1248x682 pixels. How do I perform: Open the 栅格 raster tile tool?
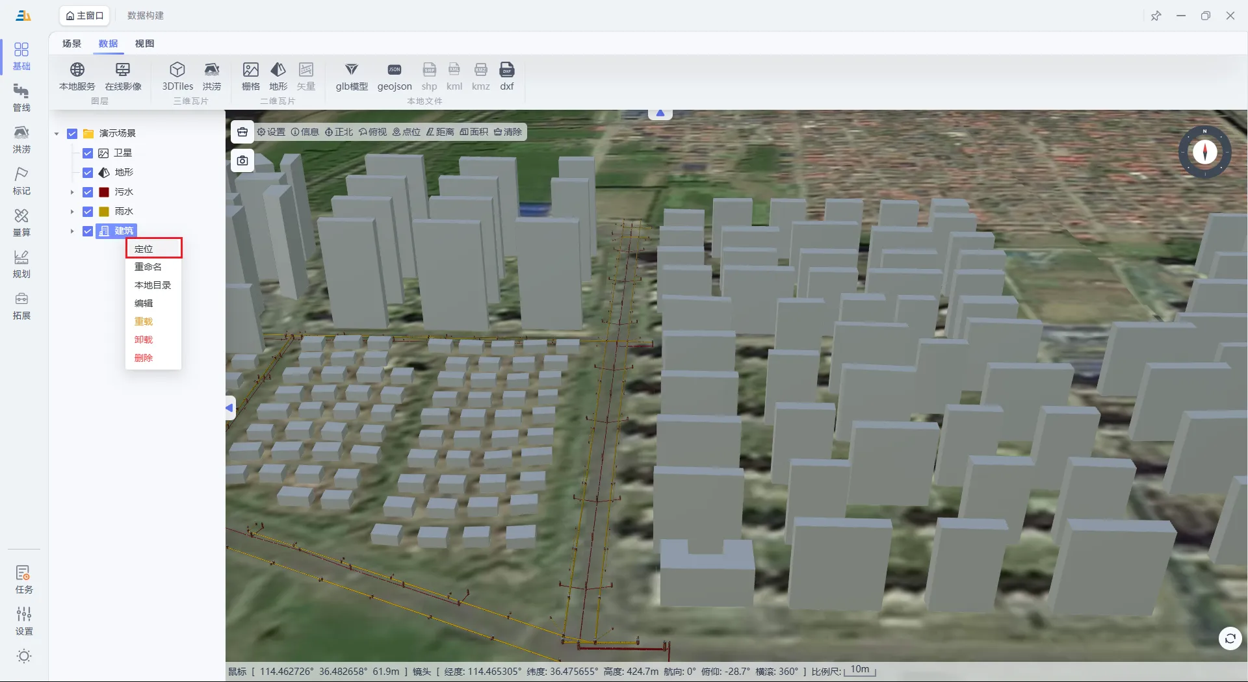point(251,76)
